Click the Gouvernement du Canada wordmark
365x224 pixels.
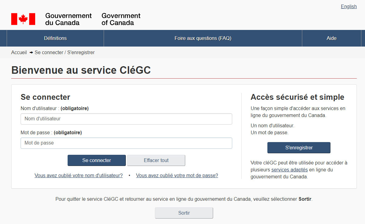[x=68, y=19]
